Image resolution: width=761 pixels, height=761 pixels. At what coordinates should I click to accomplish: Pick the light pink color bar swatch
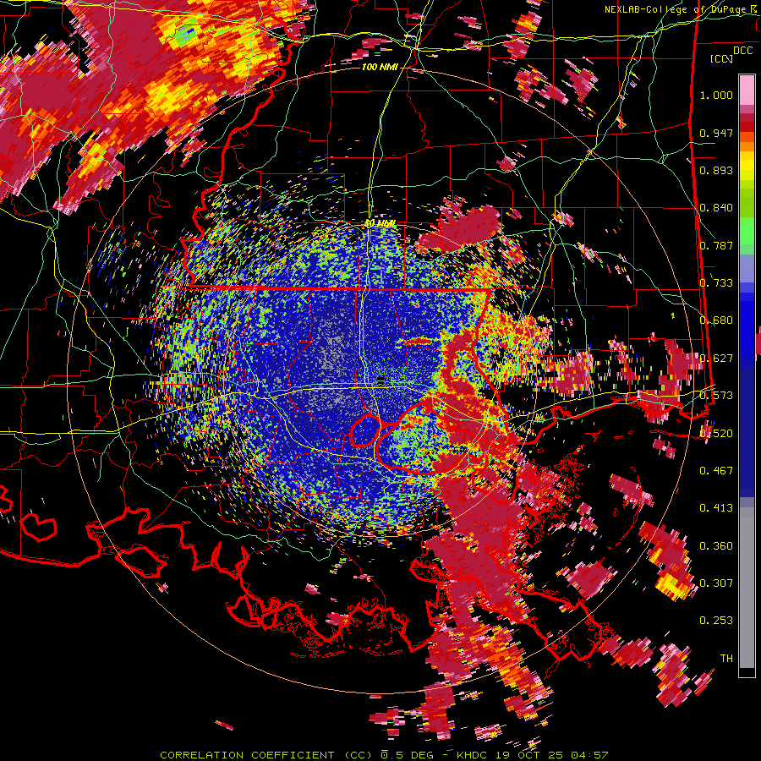[747, 90]
